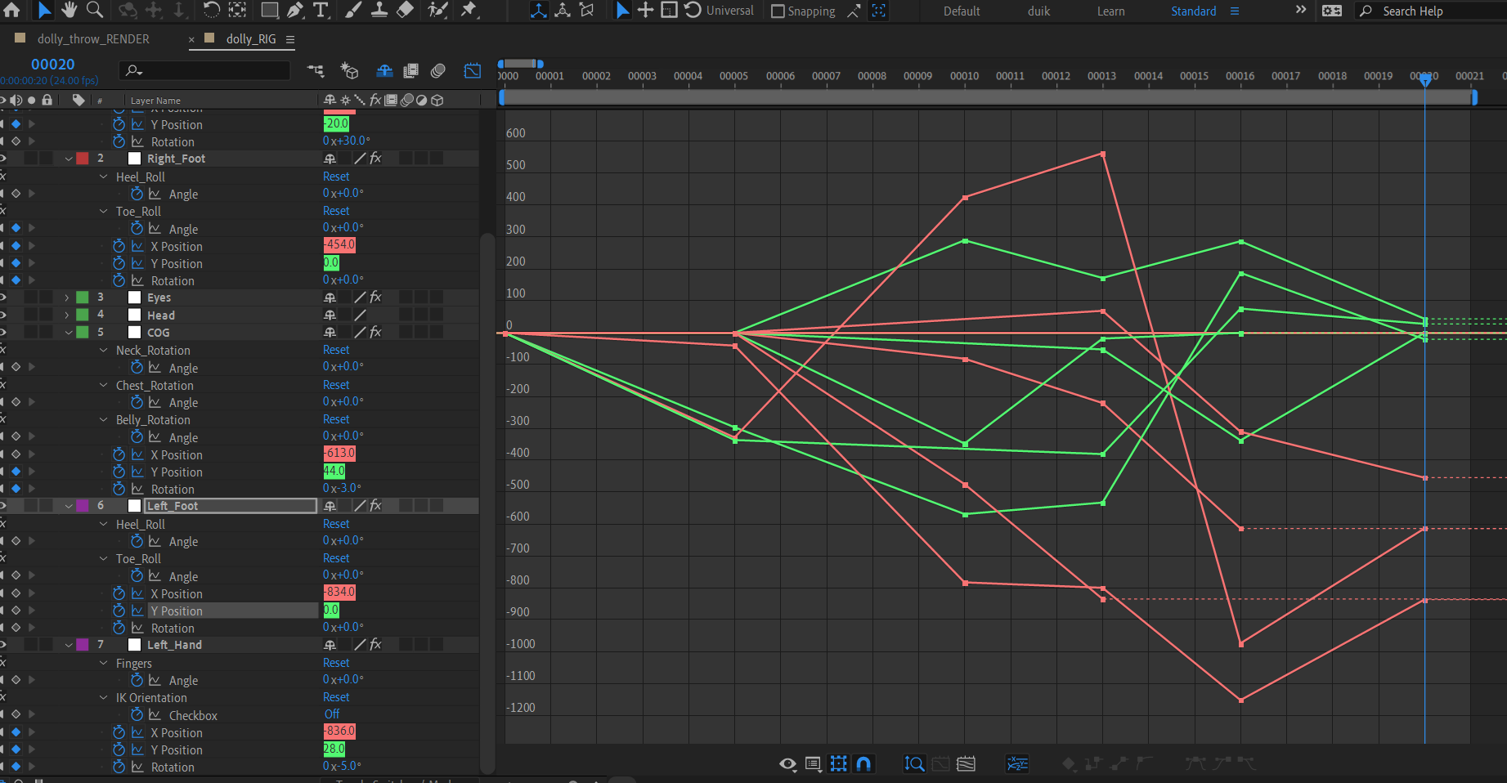Screen dimensions: 1507x783
Task: Click the purple label swatch of Left_Foot
Action: click(83, 506)
